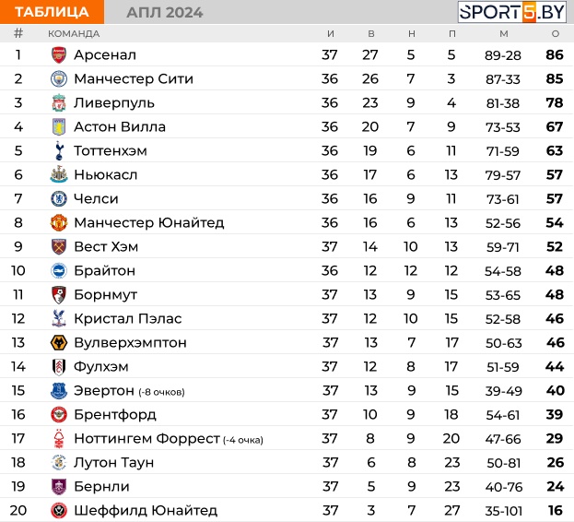Sort by the И games column header

(x=330, y=34)
